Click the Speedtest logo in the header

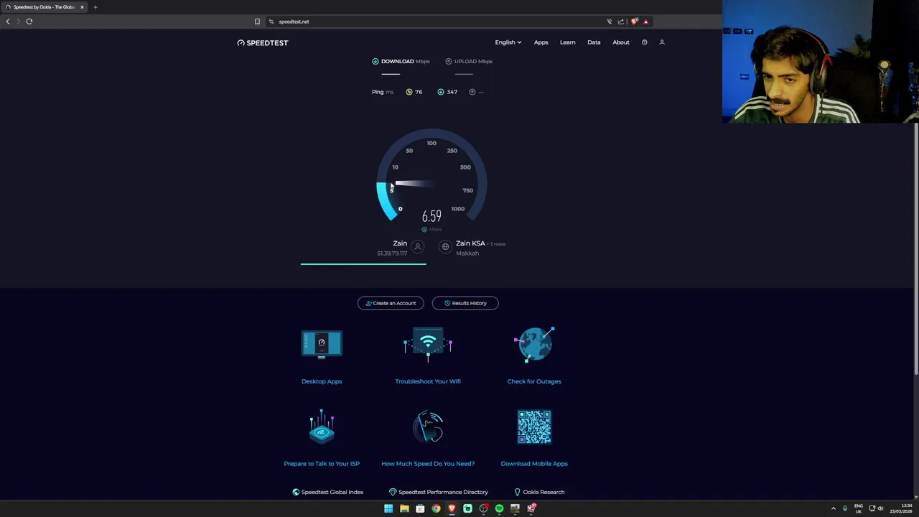click(263, 42)
